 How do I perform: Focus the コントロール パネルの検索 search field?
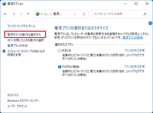pyautogui.click(x=121, y=14)
